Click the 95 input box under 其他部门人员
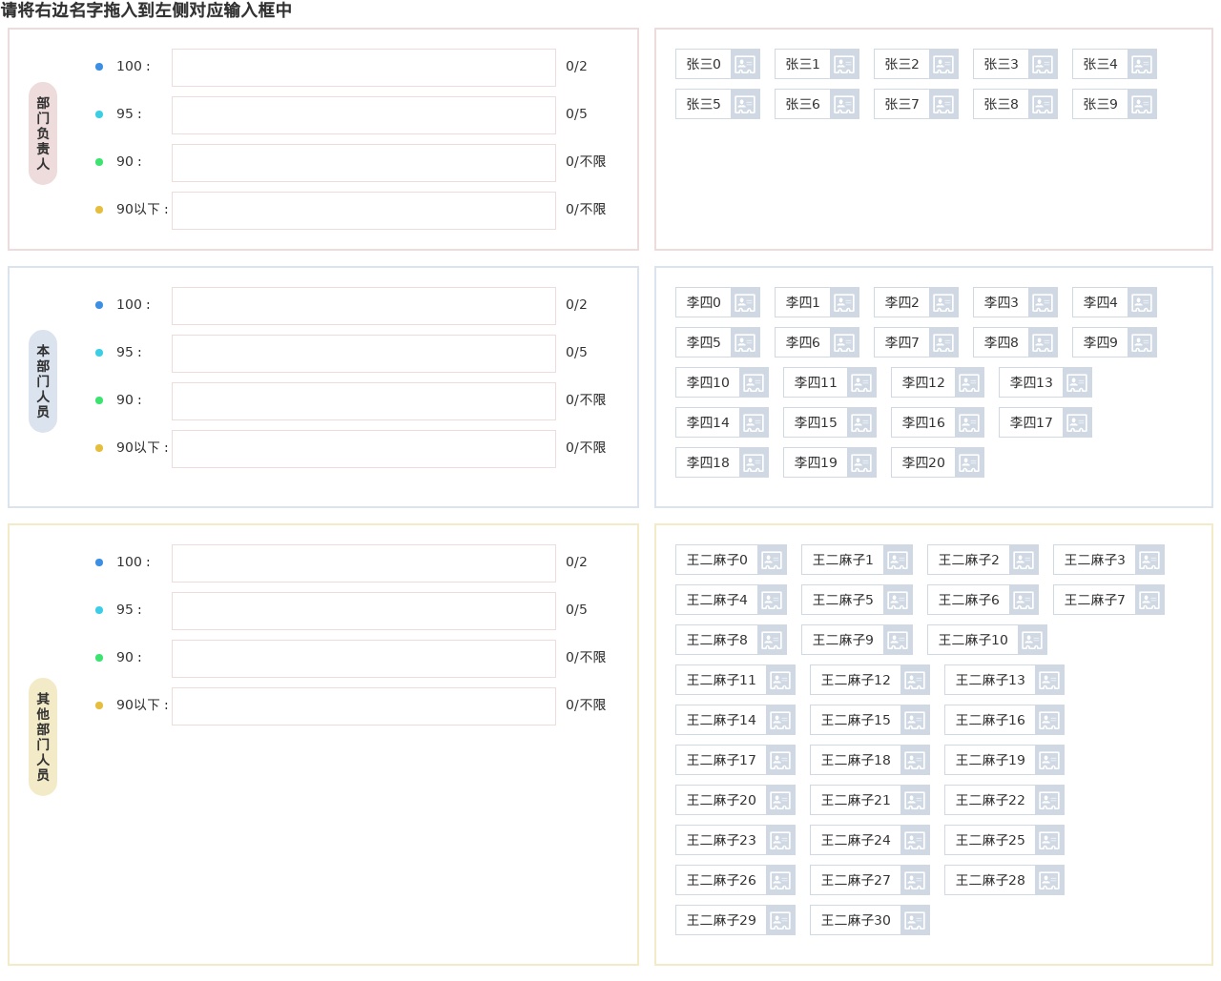The width and height of the screenshot is (1221, 981). point(363,611)
